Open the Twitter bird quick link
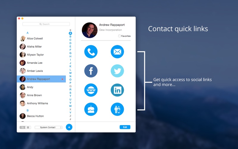The image size is (238, 149). (x=117, y=71)
